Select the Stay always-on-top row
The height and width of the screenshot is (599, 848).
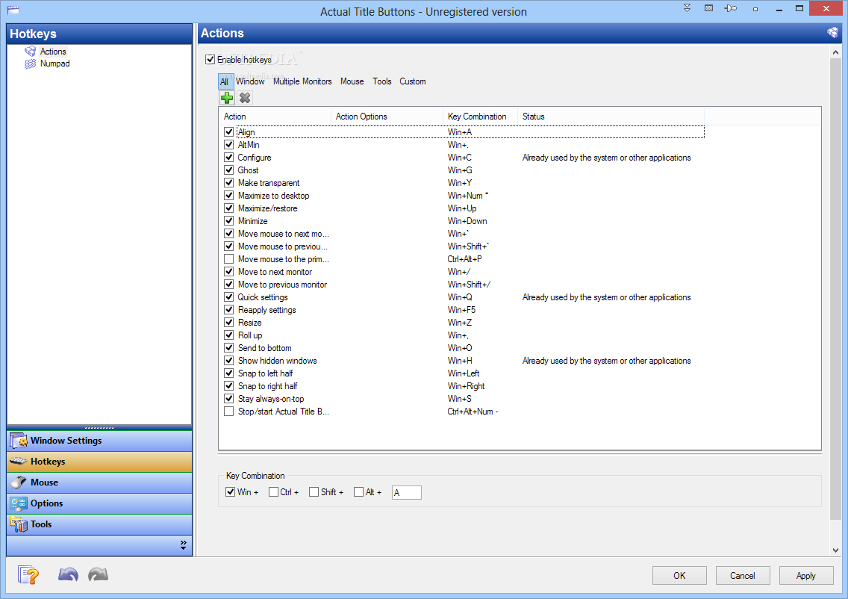pos(464,399)
